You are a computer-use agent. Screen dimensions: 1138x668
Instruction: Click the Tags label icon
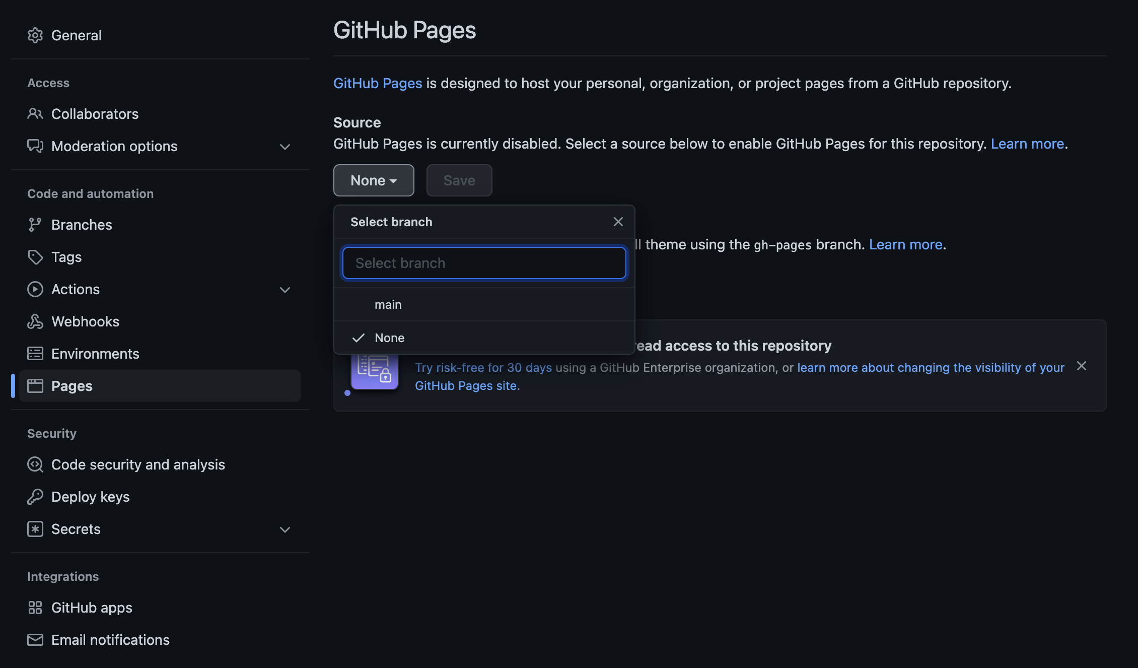coord(35,257)
